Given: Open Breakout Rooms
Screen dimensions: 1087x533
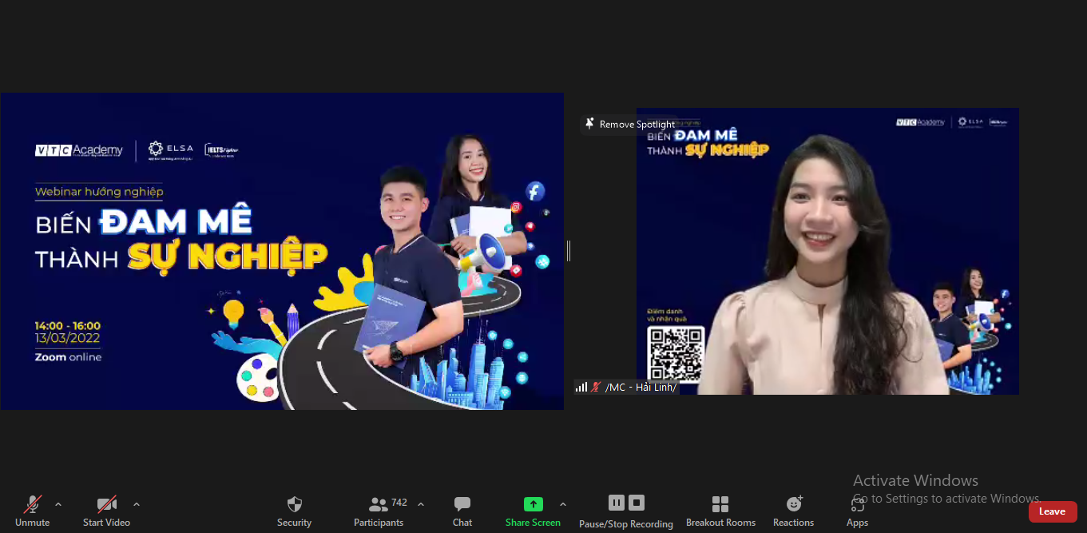Looking at the screenshot, I should [x=720, y=510].
